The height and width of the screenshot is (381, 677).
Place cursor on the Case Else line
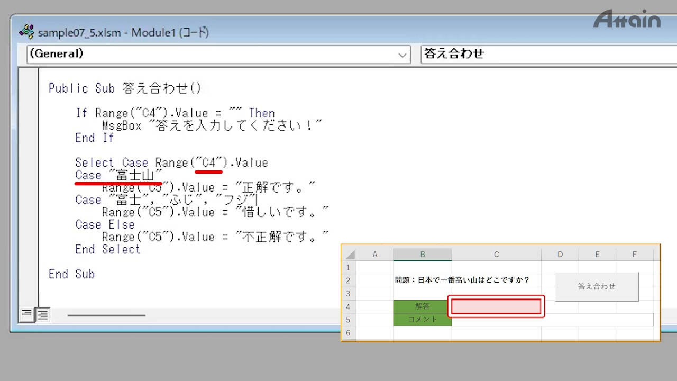[105, 225]
